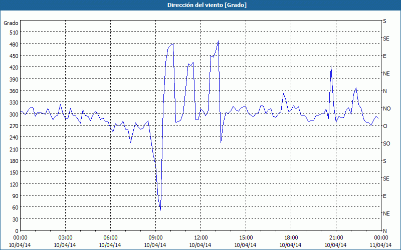Click the 'NE' compass label level with 45 degrees

tap(386, 213)
